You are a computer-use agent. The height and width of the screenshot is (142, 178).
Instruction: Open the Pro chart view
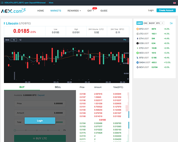point(125,40)
